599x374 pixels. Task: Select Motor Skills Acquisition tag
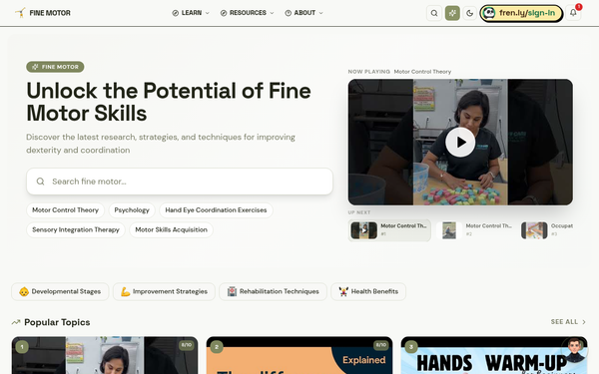[x=171, y=229]
